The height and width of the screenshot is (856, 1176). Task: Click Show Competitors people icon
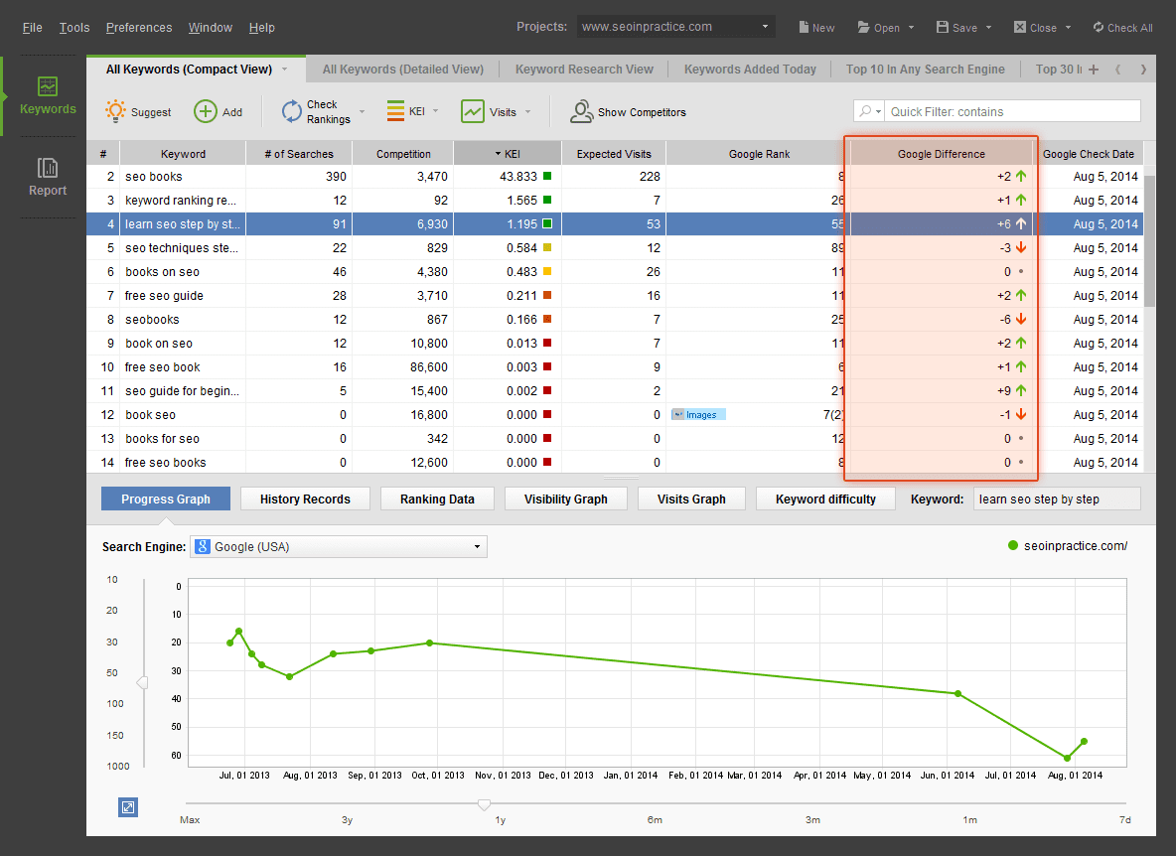pos(581,111)
